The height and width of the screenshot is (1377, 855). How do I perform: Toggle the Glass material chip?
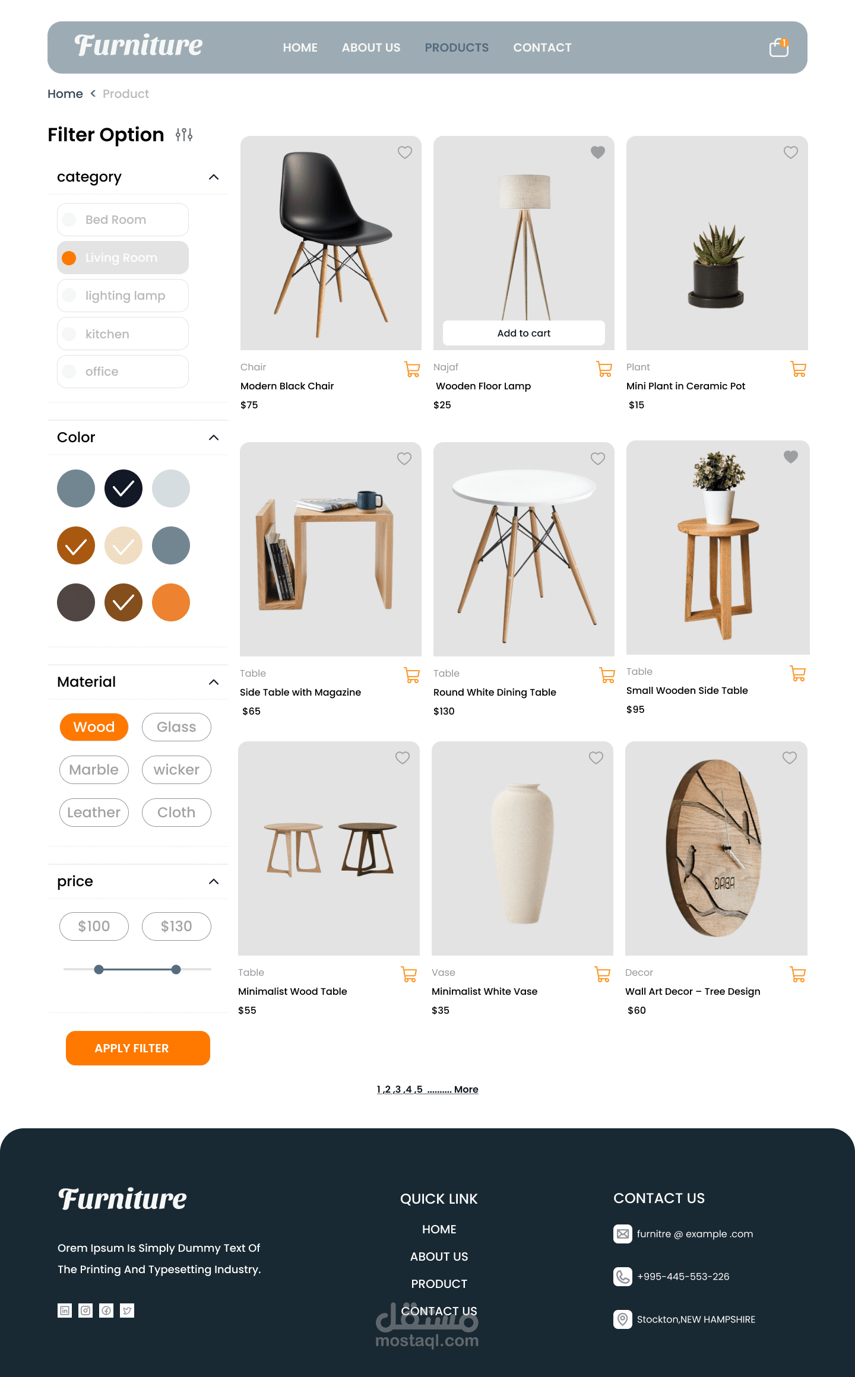tap(176, 727)
